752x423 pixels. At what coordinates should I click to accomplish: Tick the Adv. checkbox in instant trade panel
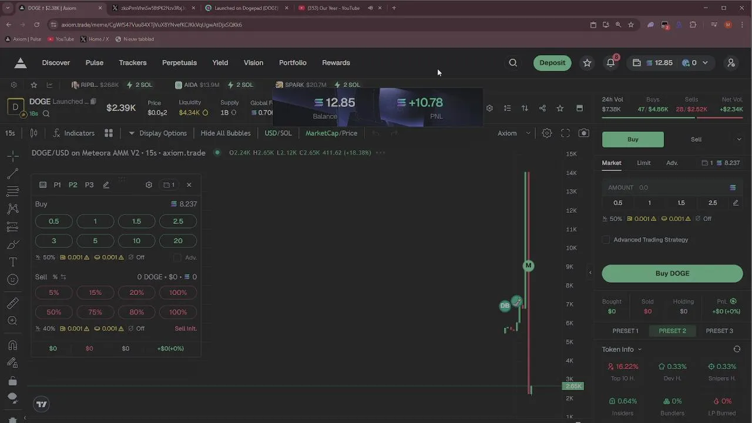pos(177,257)
